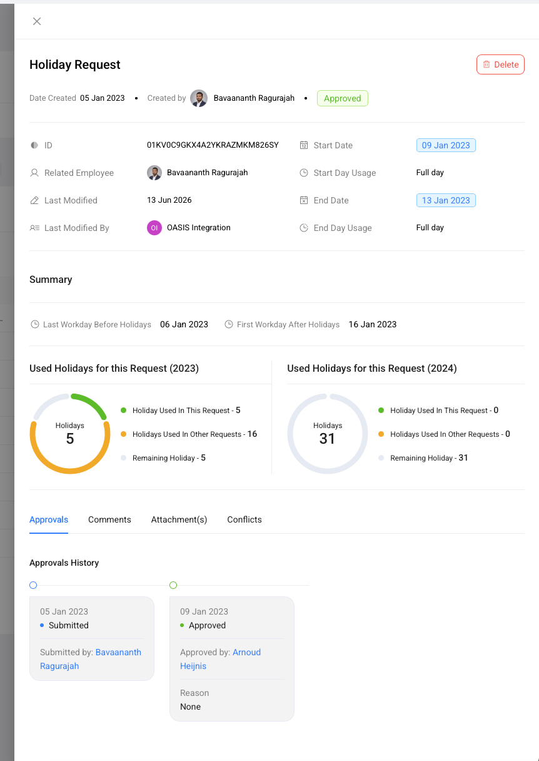This screenshot has height=761, width=539.
Task: Open Bavaananth Ragurajah link in Submitted card
Action: tap(91, 659)
